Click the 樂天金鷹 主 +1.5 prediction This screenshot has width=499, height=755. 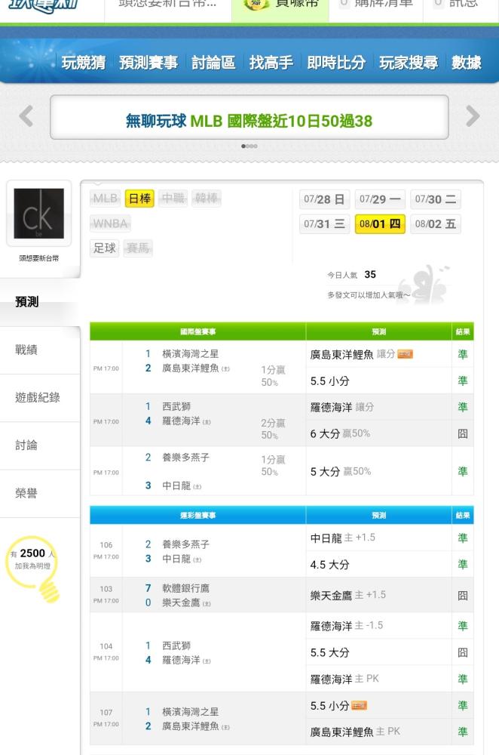[x=348, y=595]
